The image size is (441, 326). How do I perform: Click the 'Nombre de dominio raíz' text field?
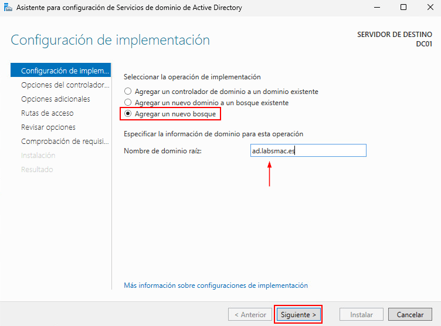(x=307, y=151)
